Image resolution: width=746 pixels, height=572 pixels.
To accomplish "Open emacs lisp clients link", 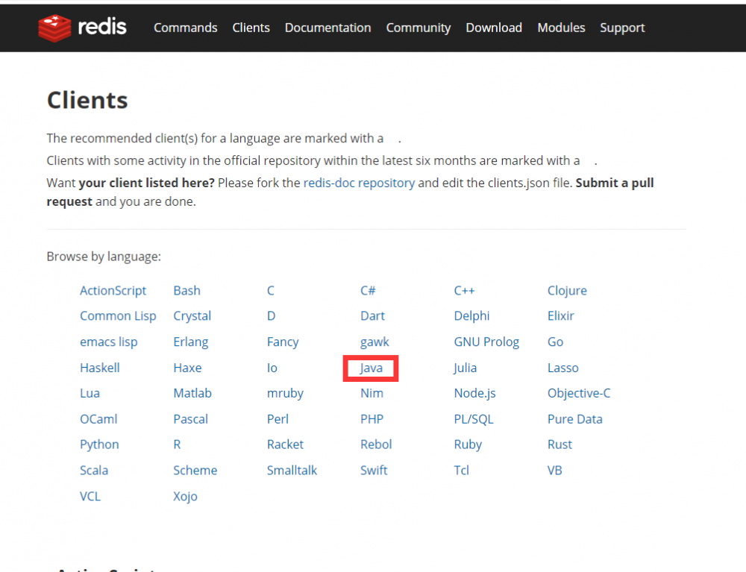I will [108, 342].
